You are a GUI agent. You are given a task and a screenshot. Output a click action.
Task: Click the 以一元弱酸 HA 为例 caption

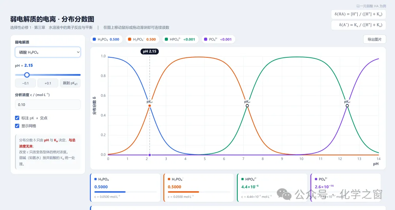(371, 6)
